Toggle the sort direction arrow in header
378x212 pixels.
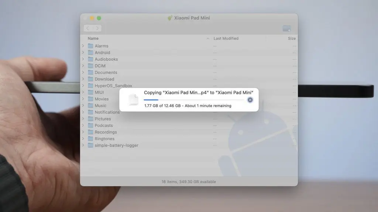point(208,38)
